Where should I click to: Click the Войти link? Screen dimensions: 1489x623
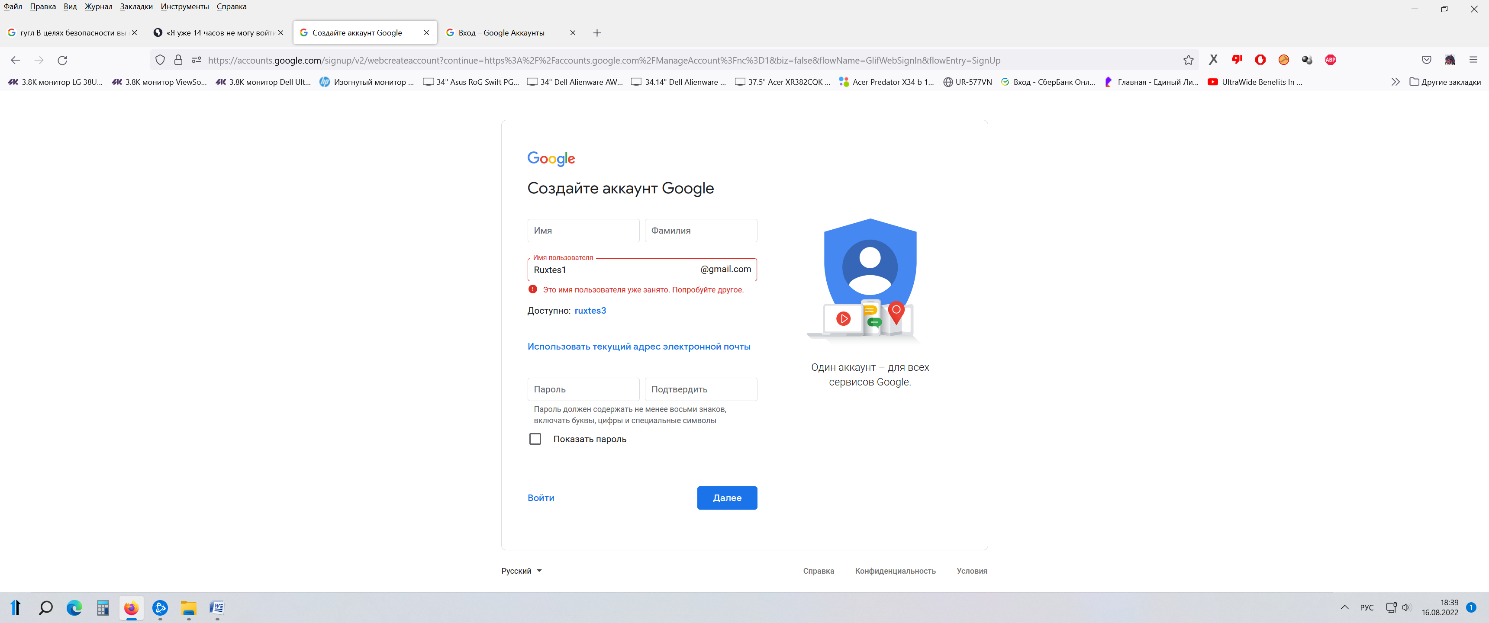[541, 498]
